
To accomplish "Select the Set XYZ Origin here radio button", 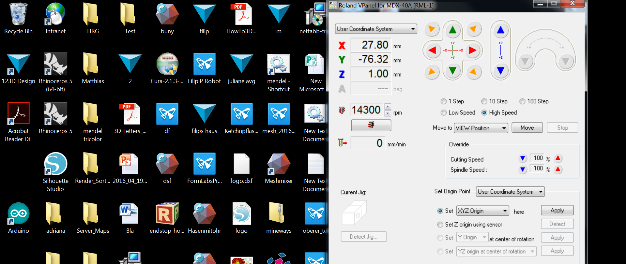I will [440, 211].
